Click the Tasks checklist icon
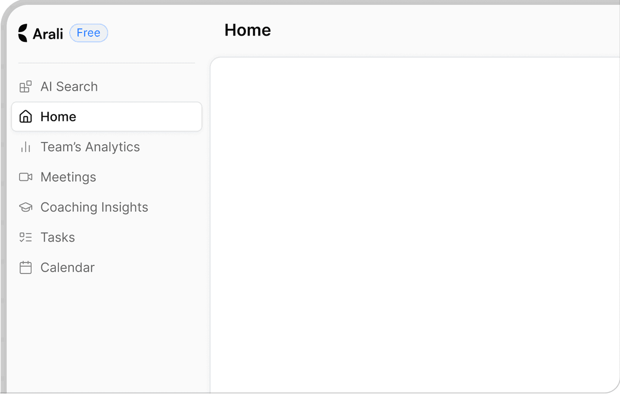Screen dimensions: 620x394 point(25,238)
